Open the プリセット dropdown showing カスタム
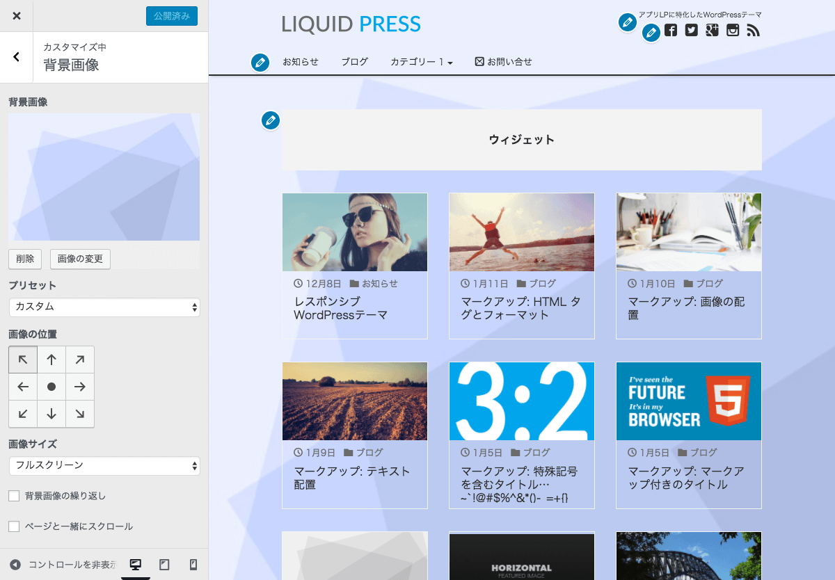835x580 pixels. 104,307
